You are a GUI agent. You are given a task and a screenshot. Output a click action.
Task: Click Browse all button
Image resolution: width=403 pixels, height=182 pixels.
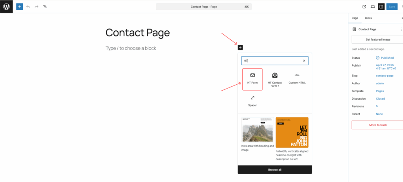point(275,170)
